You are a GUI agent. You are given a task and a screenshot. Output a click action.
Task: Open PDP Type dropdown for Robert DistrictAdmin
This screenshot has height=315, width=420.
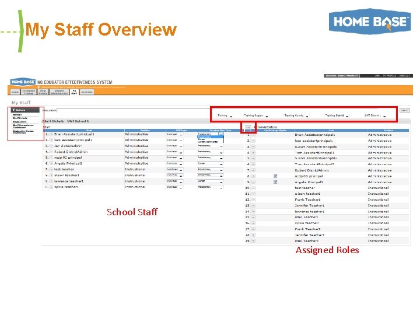(174, 152)
